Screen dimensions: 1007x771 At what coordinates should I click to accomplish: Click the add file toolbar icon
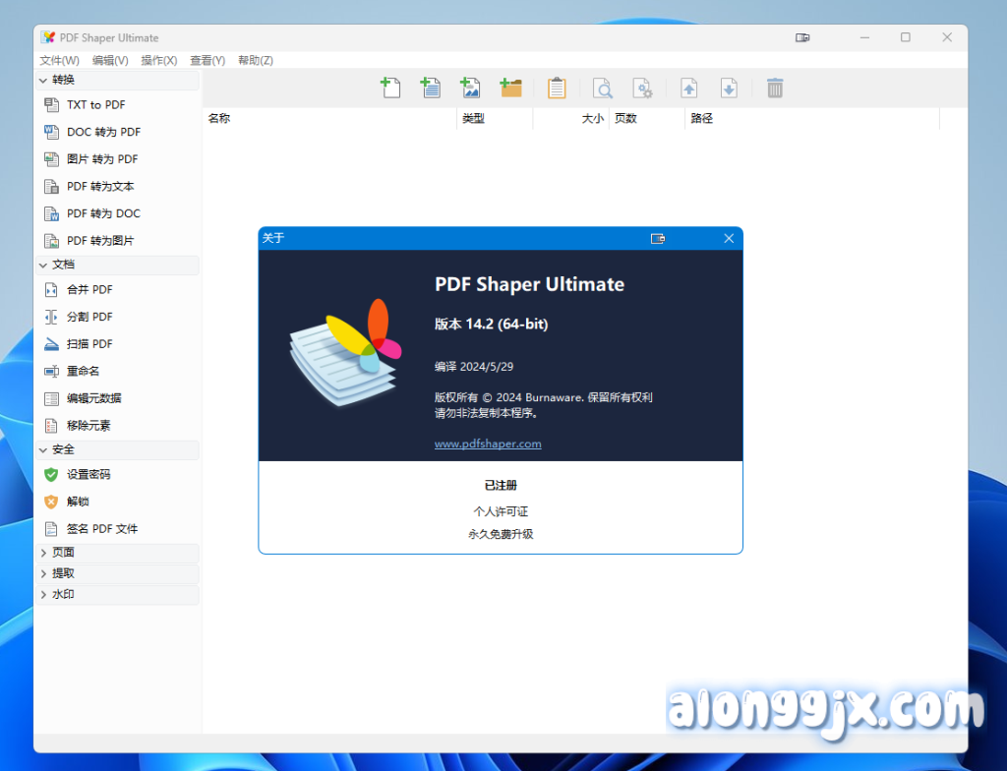click(x=390, y=89)
